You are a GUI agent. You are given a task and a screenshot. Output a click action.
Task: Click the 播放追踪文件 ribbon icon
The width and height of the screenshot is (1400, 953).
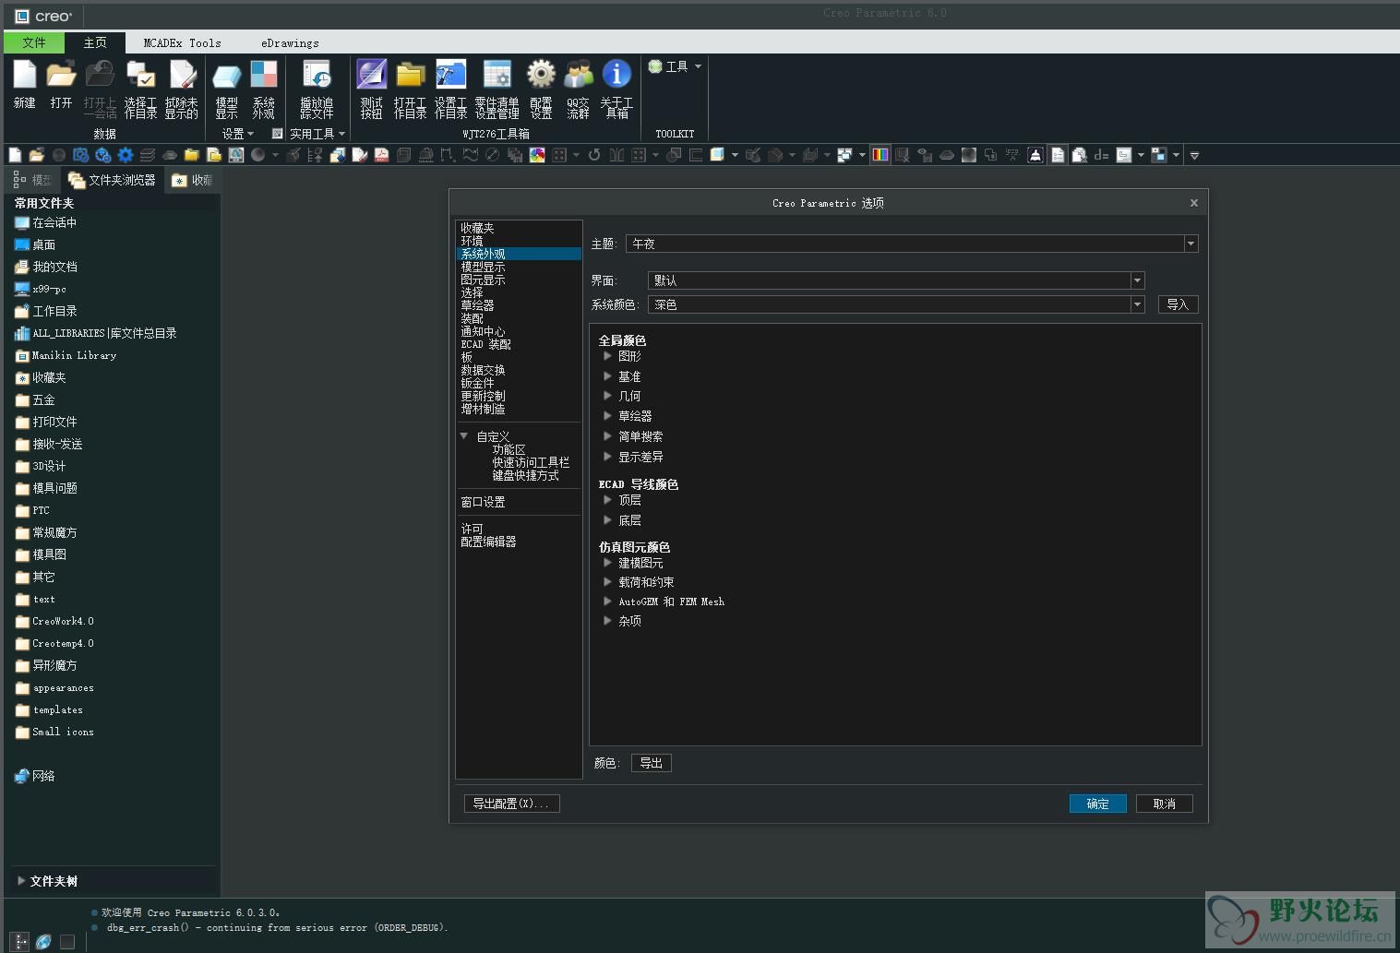[x=317, y=75]
